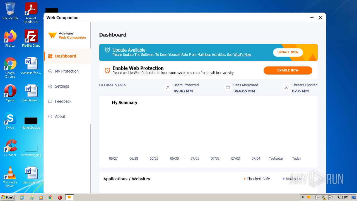357x201 pixels.
Task: Click the My Summary heading
Action: 124,102
